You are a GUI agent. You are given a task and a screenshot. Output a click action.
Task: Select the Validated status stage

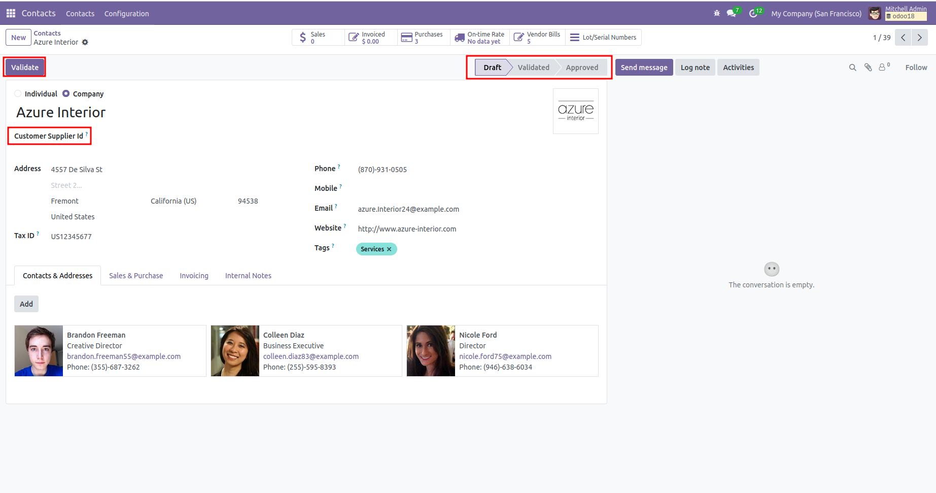coord(533,68)
